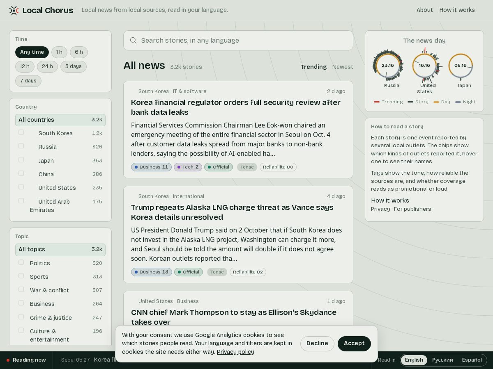
Task: Switch reading language to English
Action: coord(414,360)
